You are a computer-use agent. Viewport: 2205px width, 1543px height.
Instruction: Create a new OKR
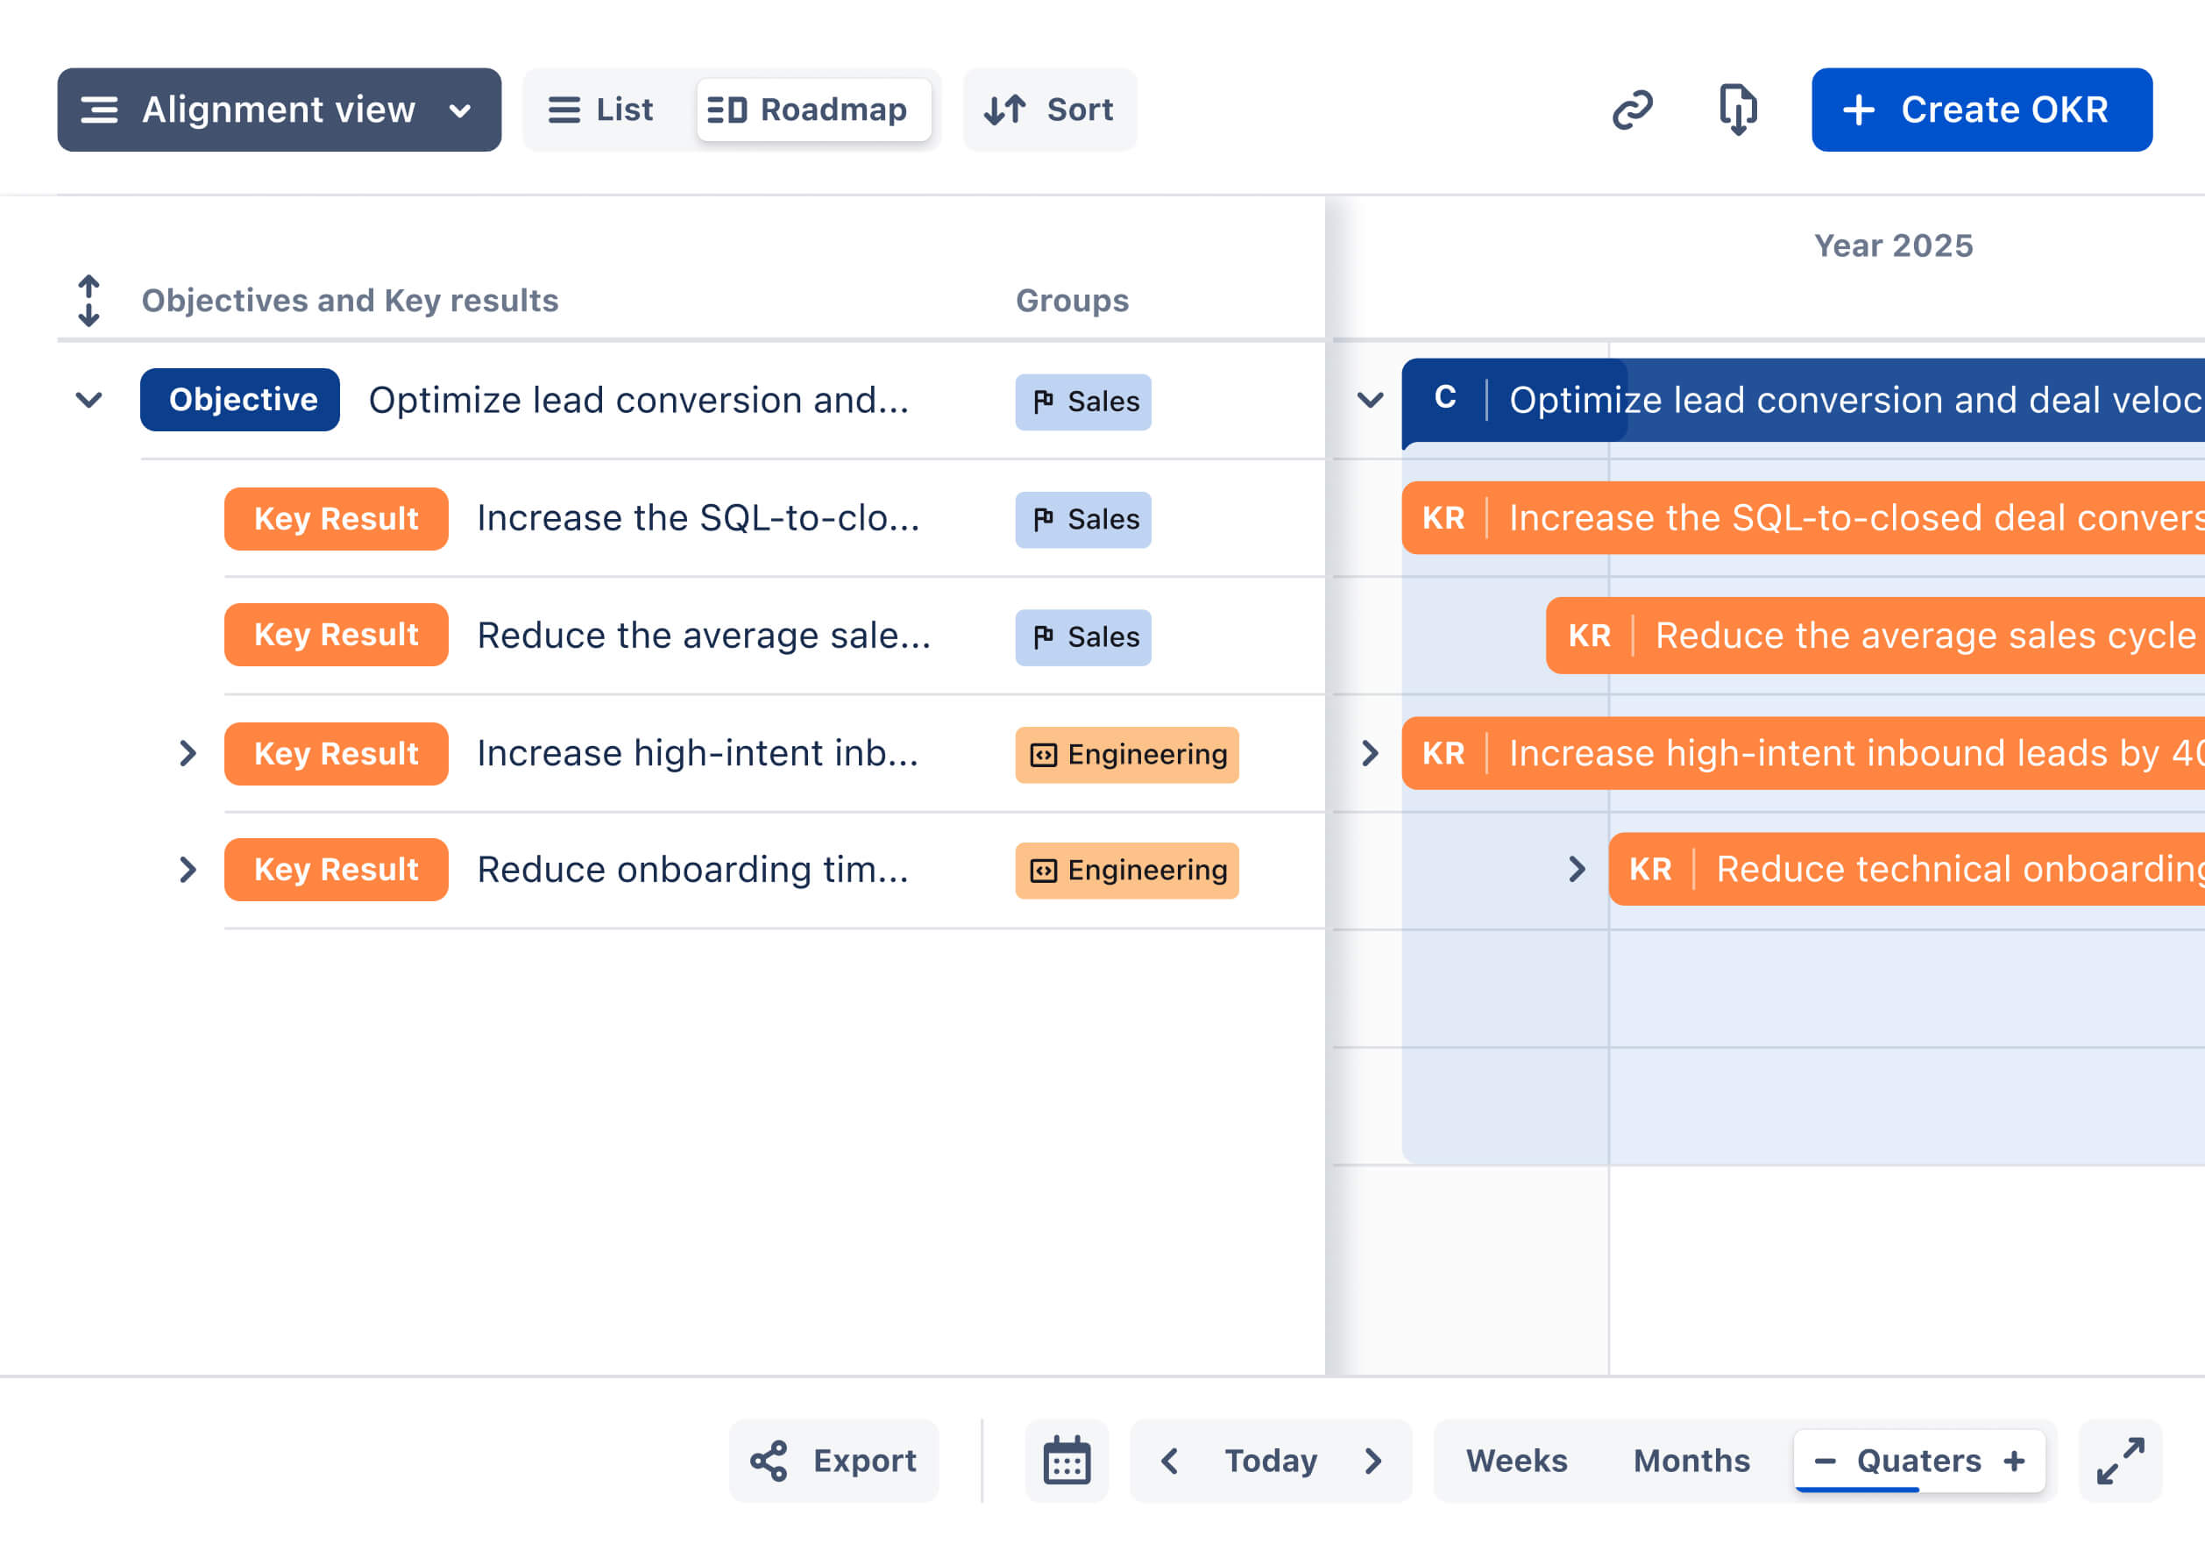pyautogui.click(x=1982, y=110)
